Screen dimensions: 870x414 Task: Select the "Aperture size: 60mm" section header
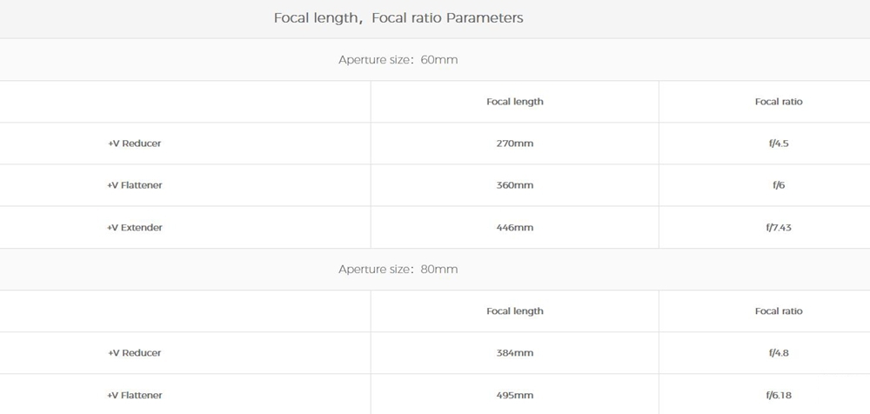pos(398,60)
